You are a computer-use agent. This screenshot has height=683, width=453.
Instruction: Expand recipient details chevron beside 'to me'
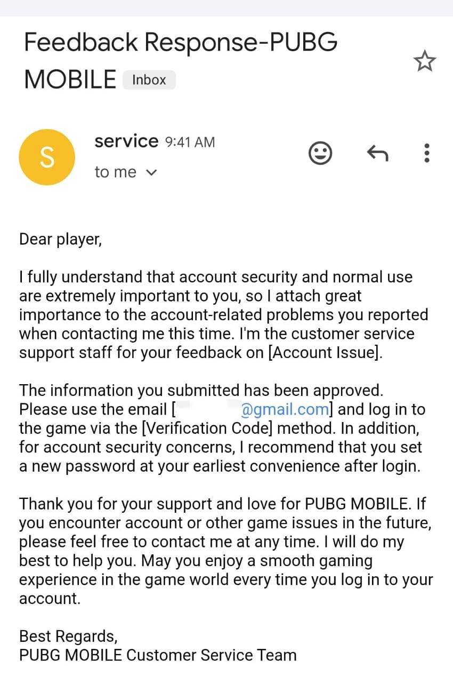pyautogui.click(x=151, y=172)
